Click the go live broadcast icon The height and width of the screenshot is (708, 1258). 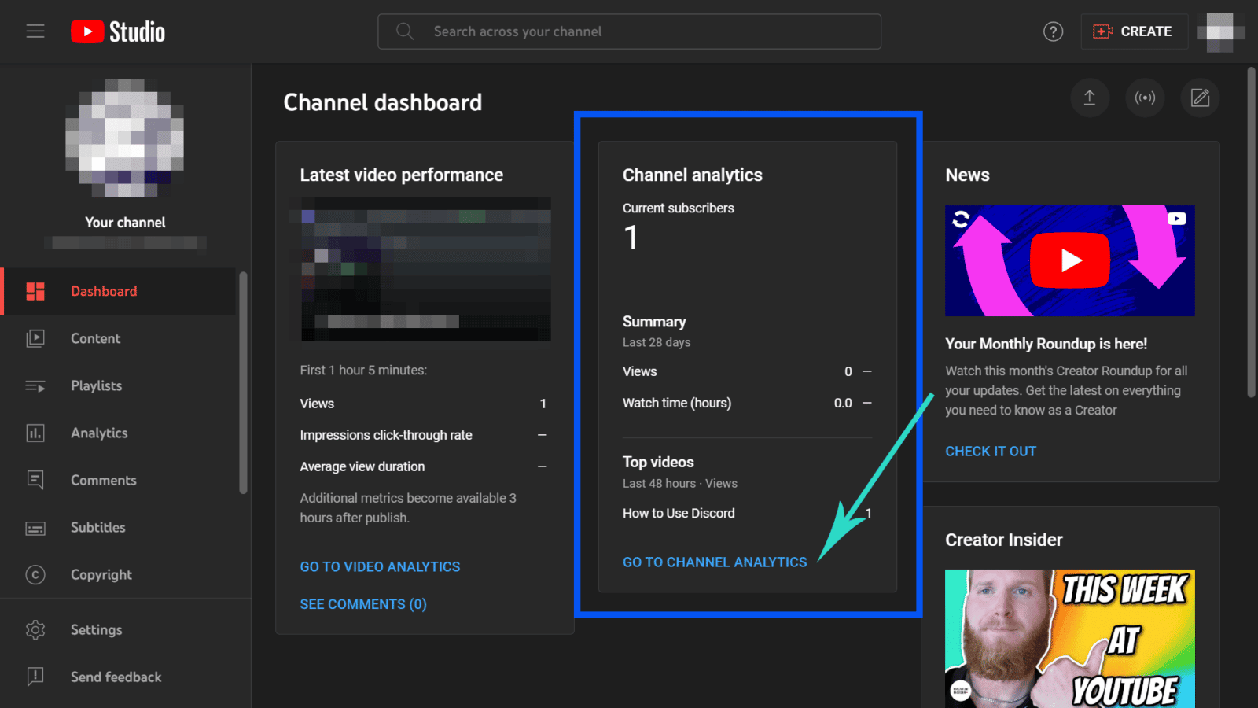1145,98
